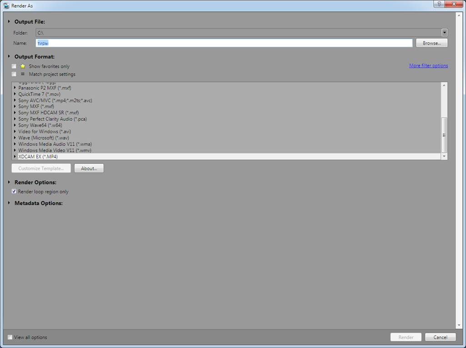Open More filter options link
This screenshot has height=348, width=466.
coord(428,66)
